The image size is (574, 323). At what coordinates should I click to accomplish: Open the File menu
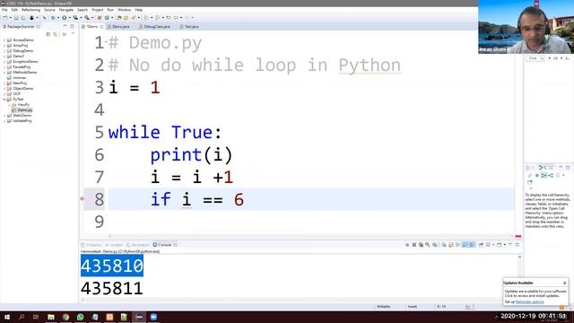coord(4,10)
